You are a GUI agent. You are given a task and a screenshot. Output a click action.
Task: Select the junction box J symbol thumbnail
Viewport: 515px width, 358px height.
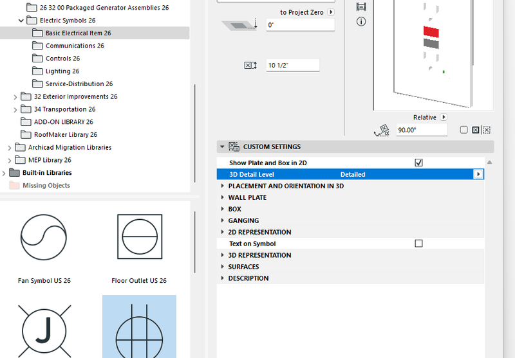pos(44,330)
